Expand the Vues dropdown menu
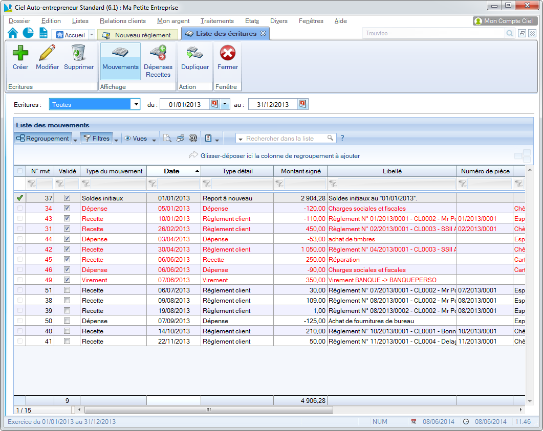Screen dimensions: 543x431 pos(154,139)
